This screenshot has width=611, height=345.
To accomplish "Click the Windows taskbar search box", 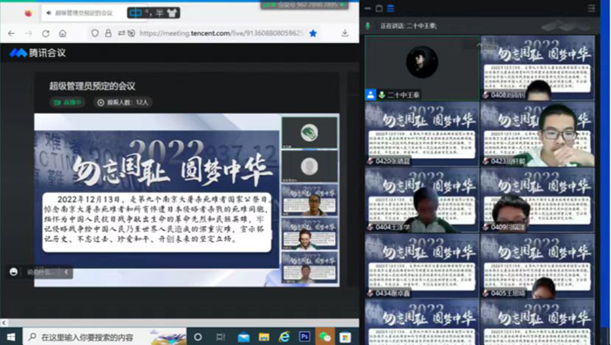I will point(105,337).
